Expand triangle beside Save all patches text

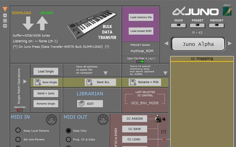pyautogui.click(x=105, y=73)
